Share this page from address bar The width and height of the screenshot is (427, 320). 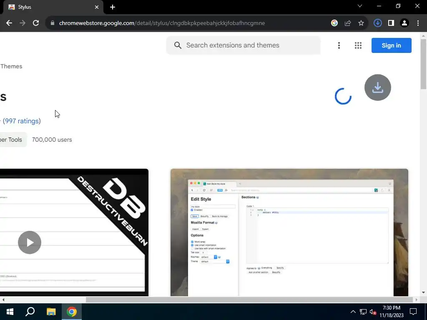pyautogui.click(x=348, y=23)
